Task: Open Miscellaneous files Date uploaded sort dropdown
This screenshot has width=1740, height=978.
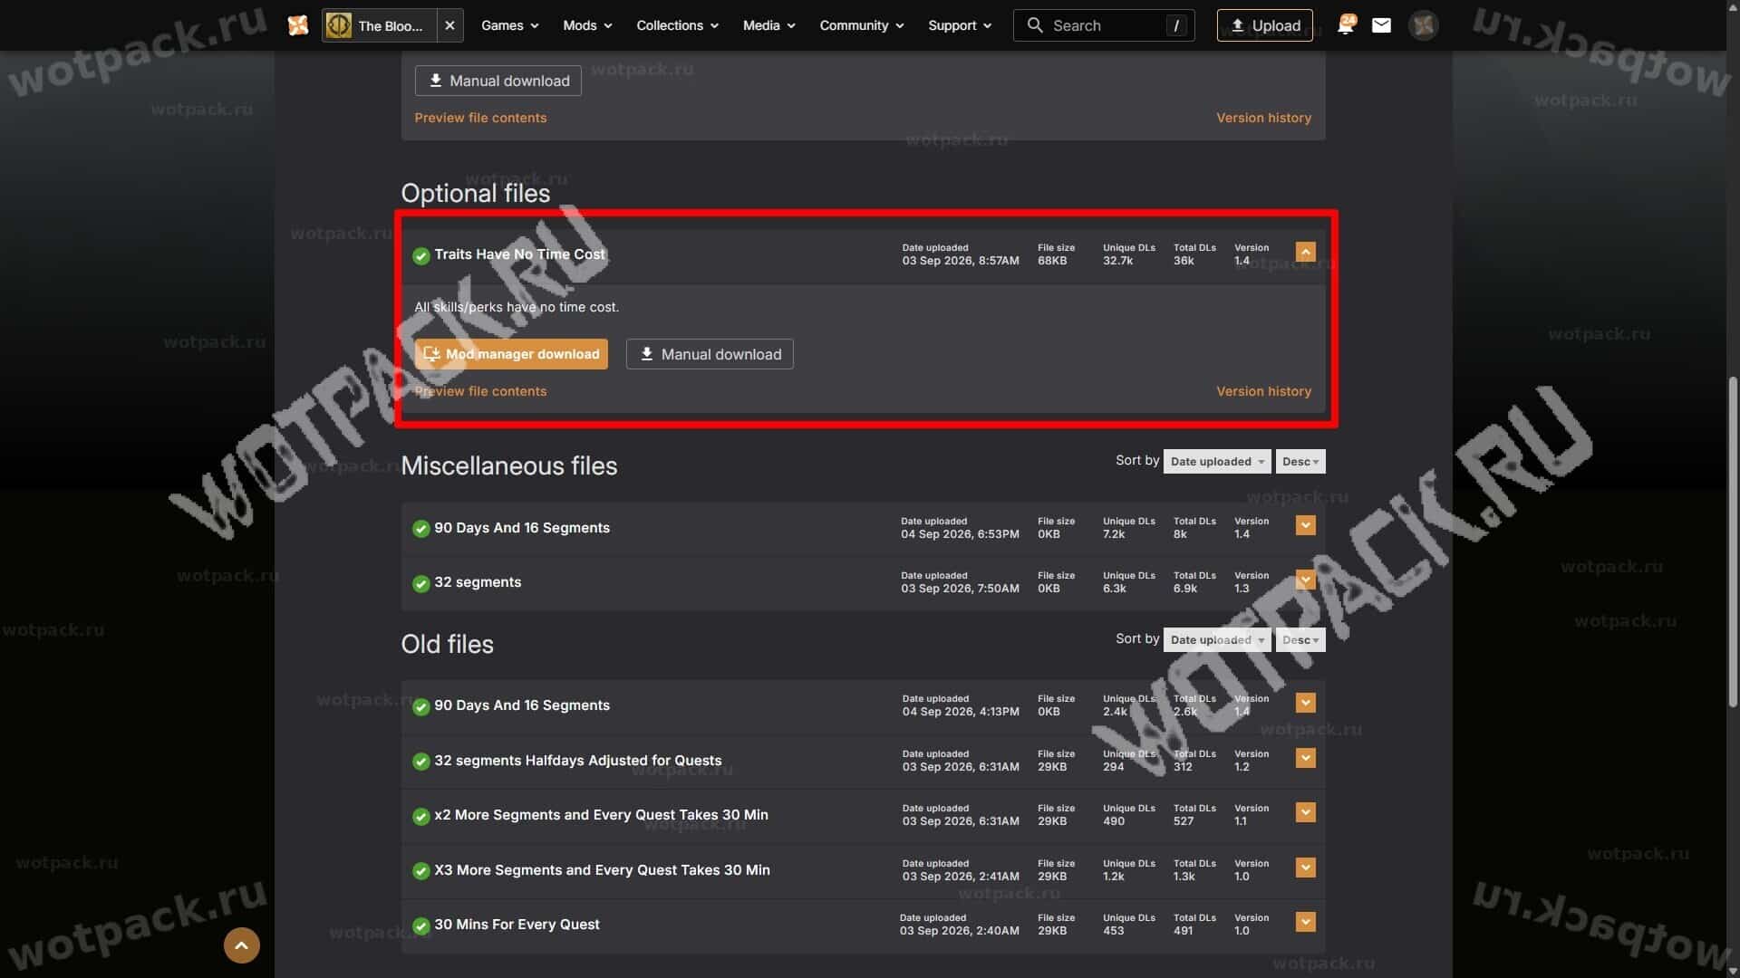Action: 1217,462
